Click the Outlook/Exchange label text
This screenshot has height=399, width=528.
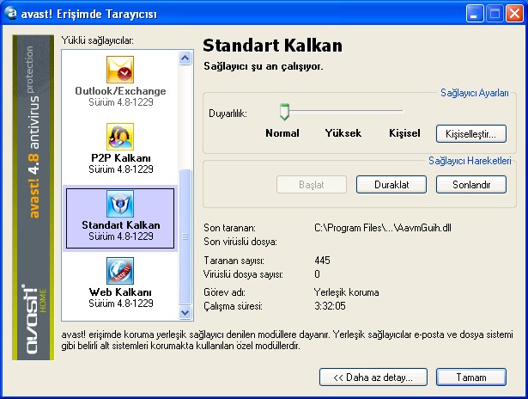click(120, 91)
